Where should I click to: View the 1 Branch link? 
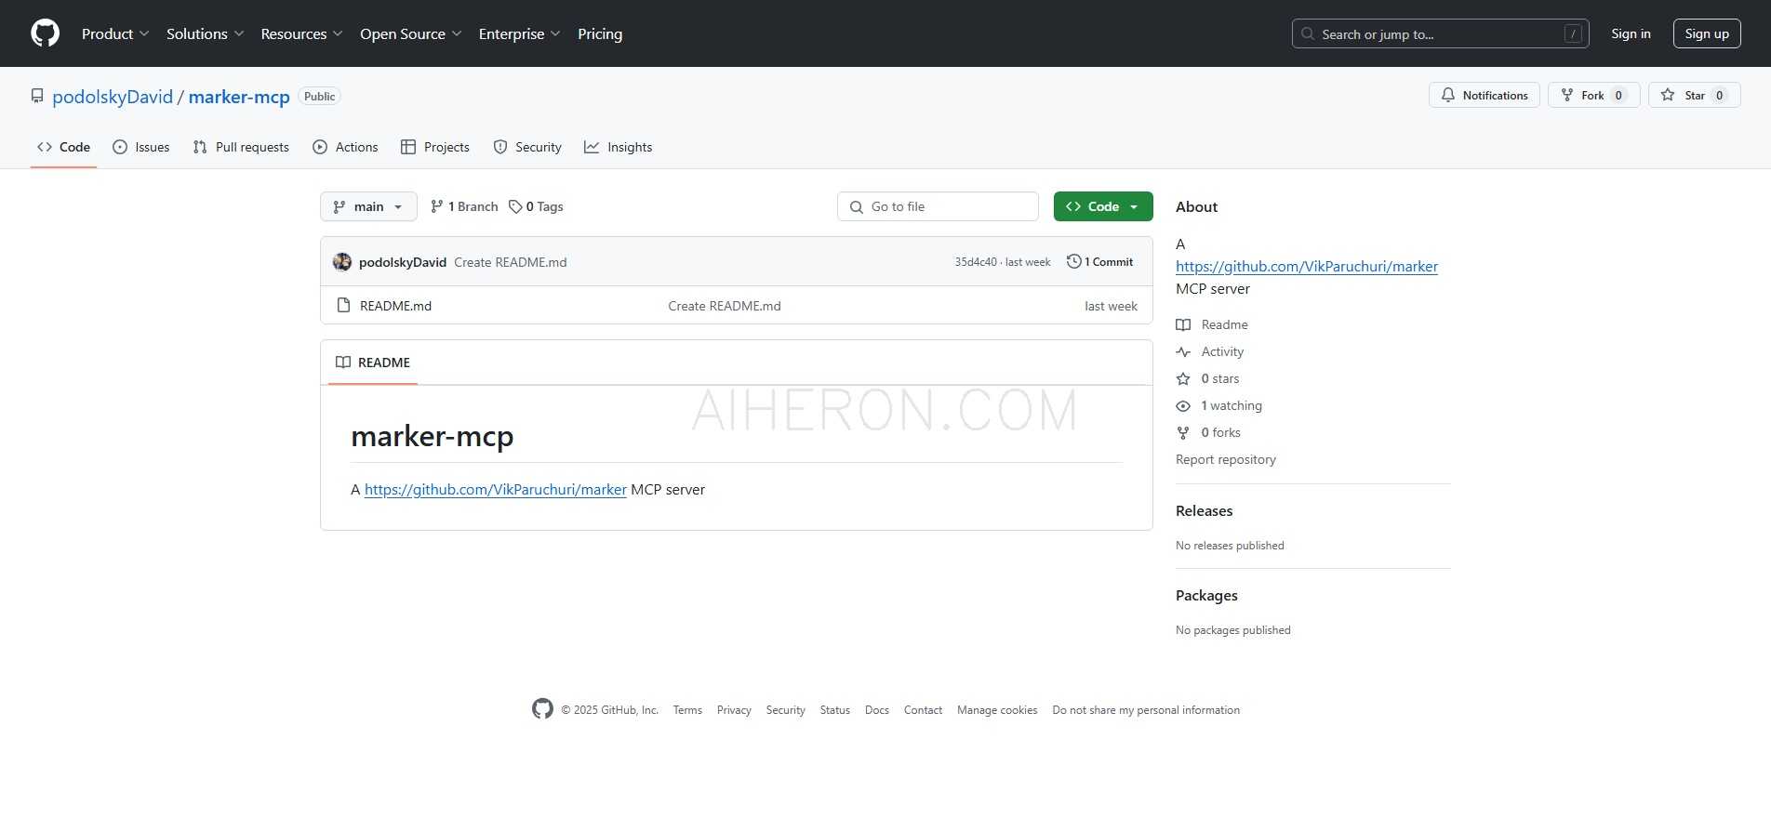[x=464, y=206]
